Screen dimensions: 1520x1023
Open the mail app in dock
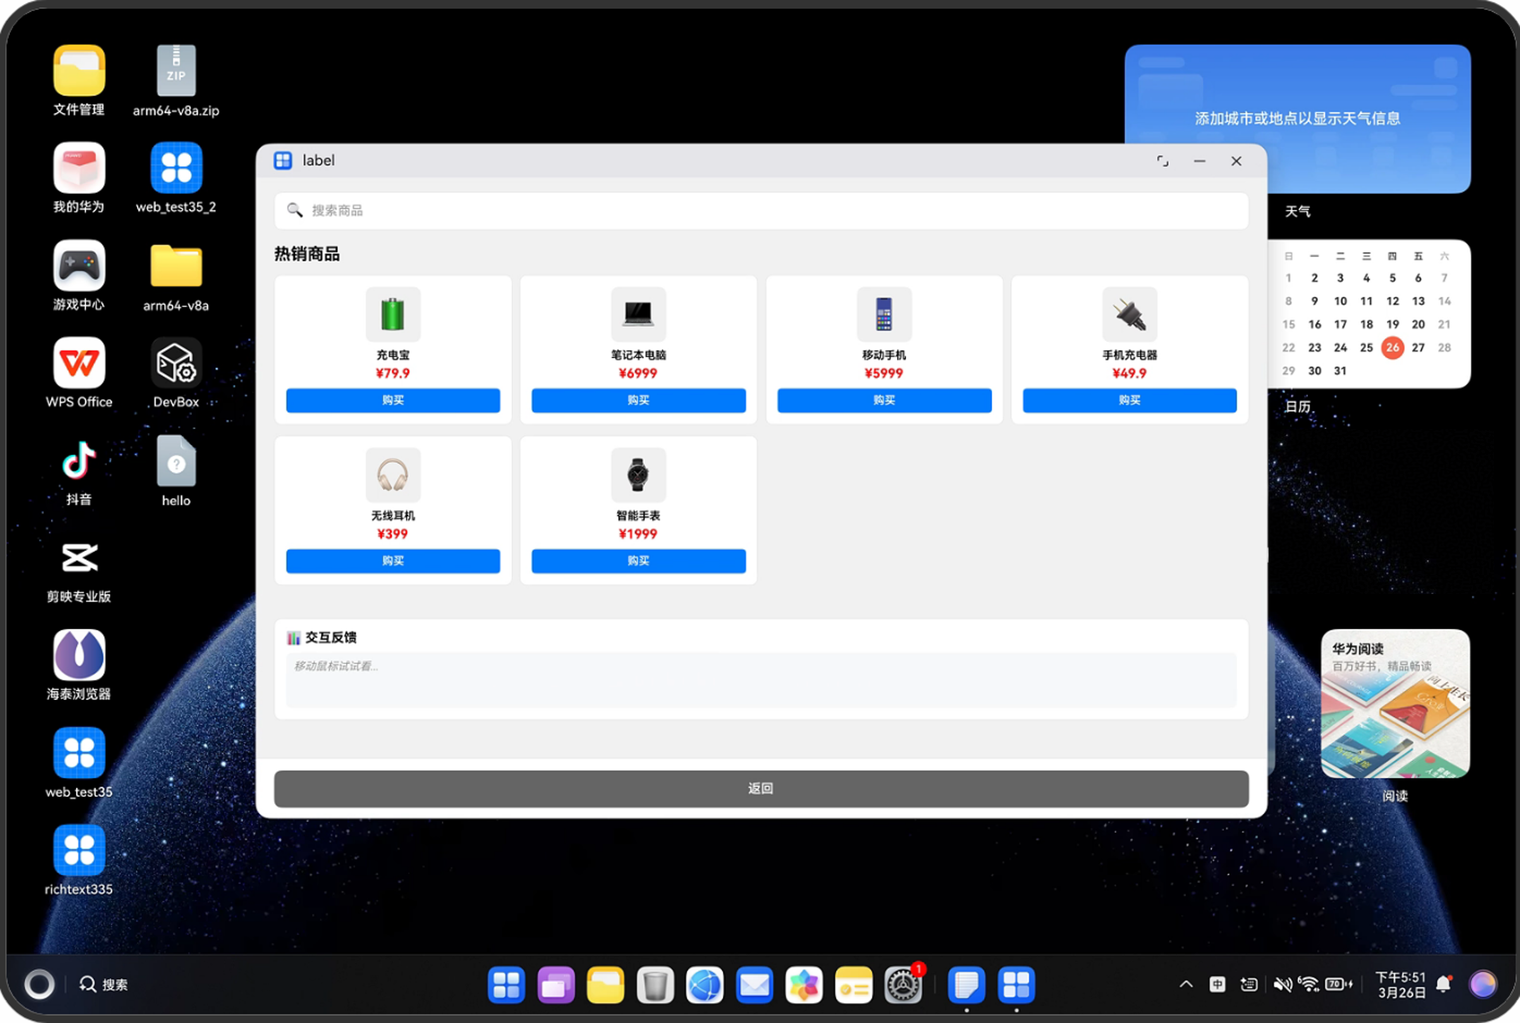[x=754, y=985]
